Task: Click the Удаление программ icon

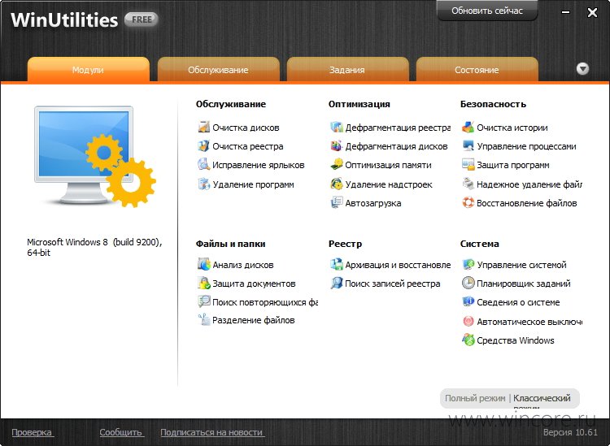Action: pyautogui.click(x=203, y=184)
